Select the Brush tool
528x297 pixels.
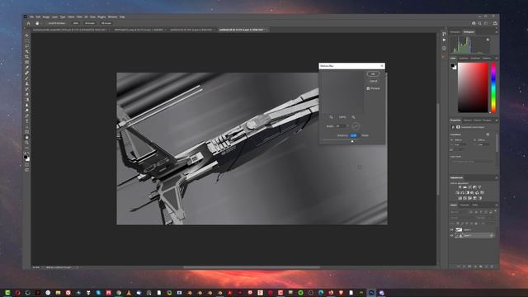(x=27, y=78)
